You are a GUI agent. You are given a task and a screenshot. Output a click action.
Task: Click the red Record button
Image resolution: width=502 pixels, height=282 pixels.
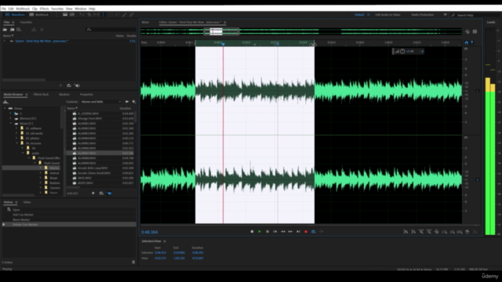306,232
